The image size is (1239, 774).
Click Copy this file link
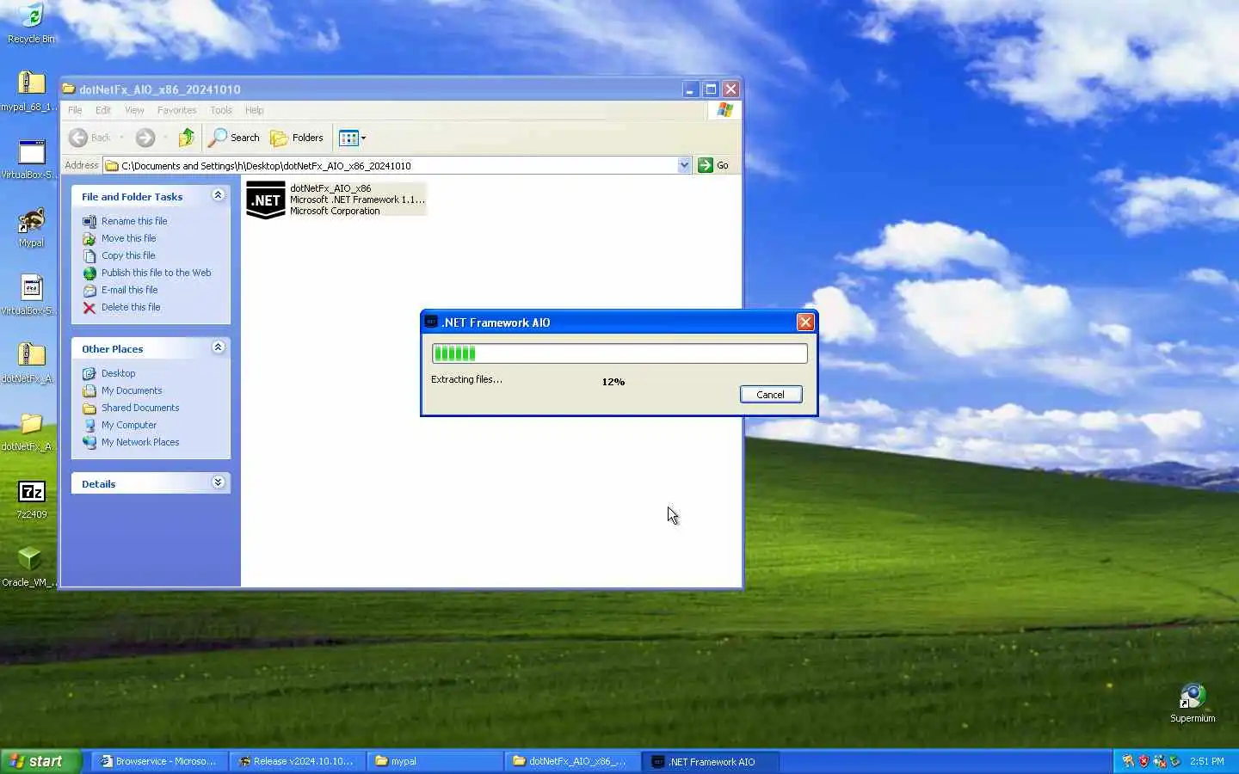coord(128,255)
